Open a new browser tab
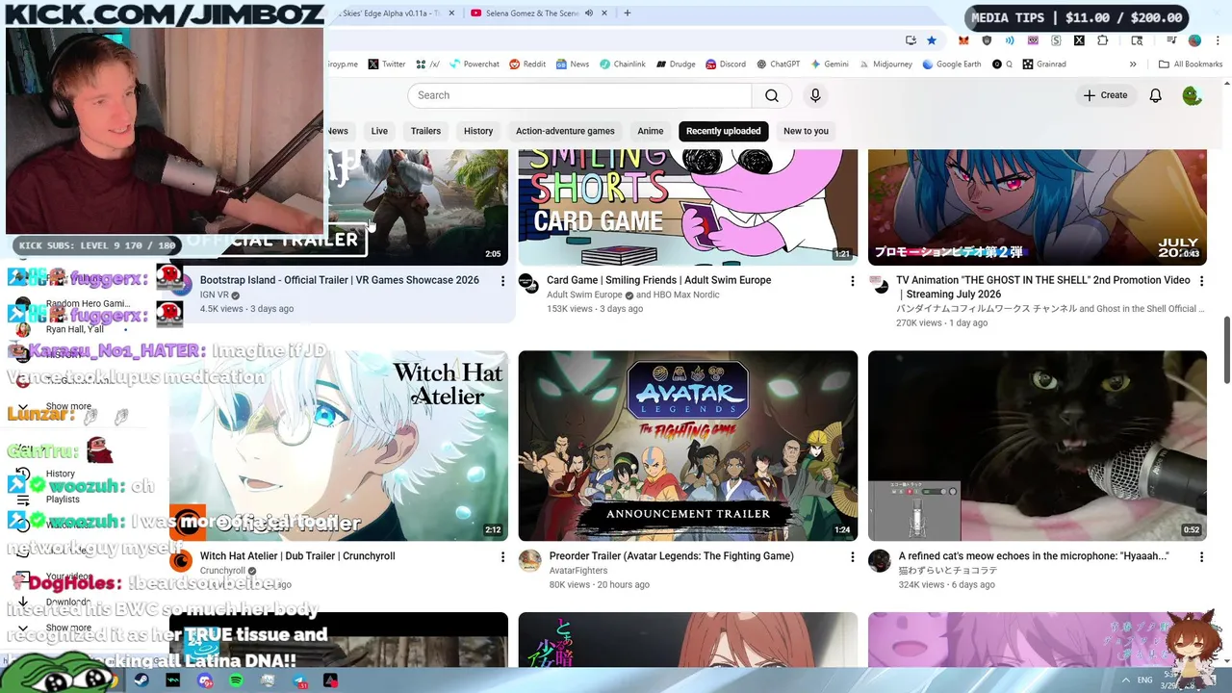This screenshot has height=693, width=1232. pos(628,13)
